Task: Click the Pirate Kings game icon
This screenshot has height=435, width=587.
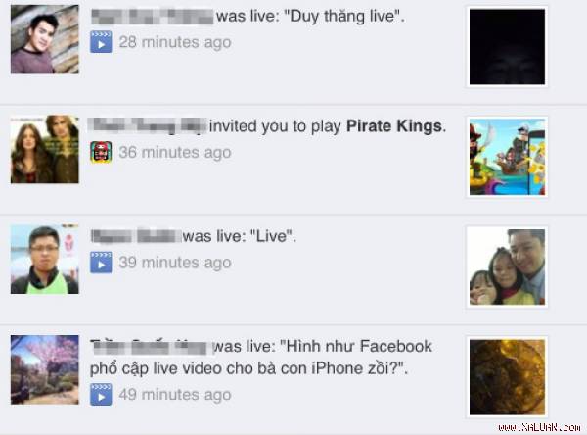Action: point(101,152)
